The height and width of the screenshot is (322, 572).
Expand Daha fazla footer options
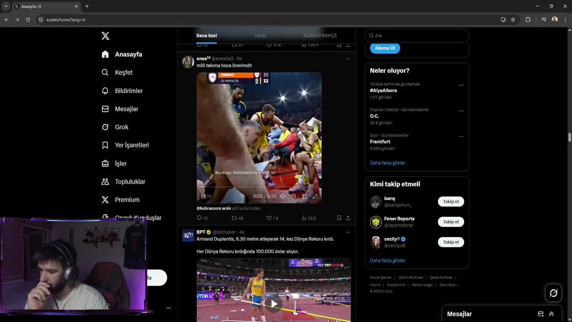pyautogui.click(x=449, y=285)
